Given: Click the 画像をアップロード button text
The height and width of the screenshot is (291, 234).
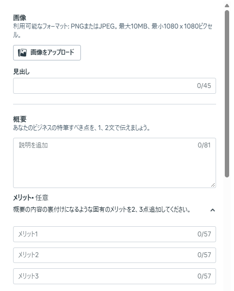Looking at the screenshot, I should (52, 52).
